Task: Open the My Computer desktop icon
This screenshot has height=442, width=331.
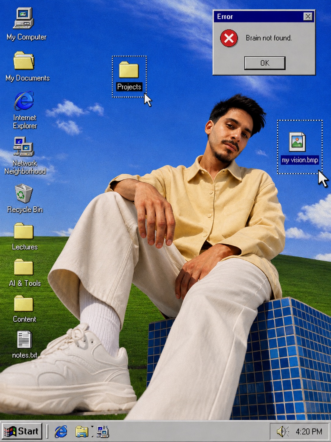Action: click(x=23, y=18)
